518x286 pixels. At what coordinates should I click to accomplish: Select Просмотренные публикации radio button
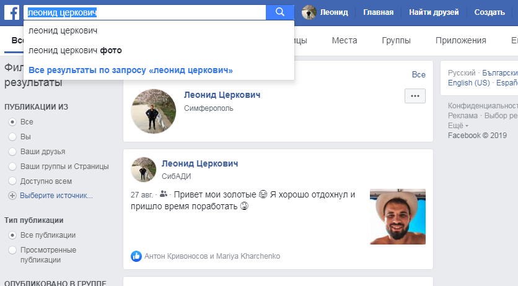click(12, 250)
